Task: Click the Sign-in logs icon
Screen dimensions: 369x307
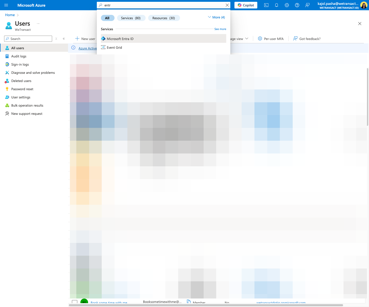Action: [7, 64]
